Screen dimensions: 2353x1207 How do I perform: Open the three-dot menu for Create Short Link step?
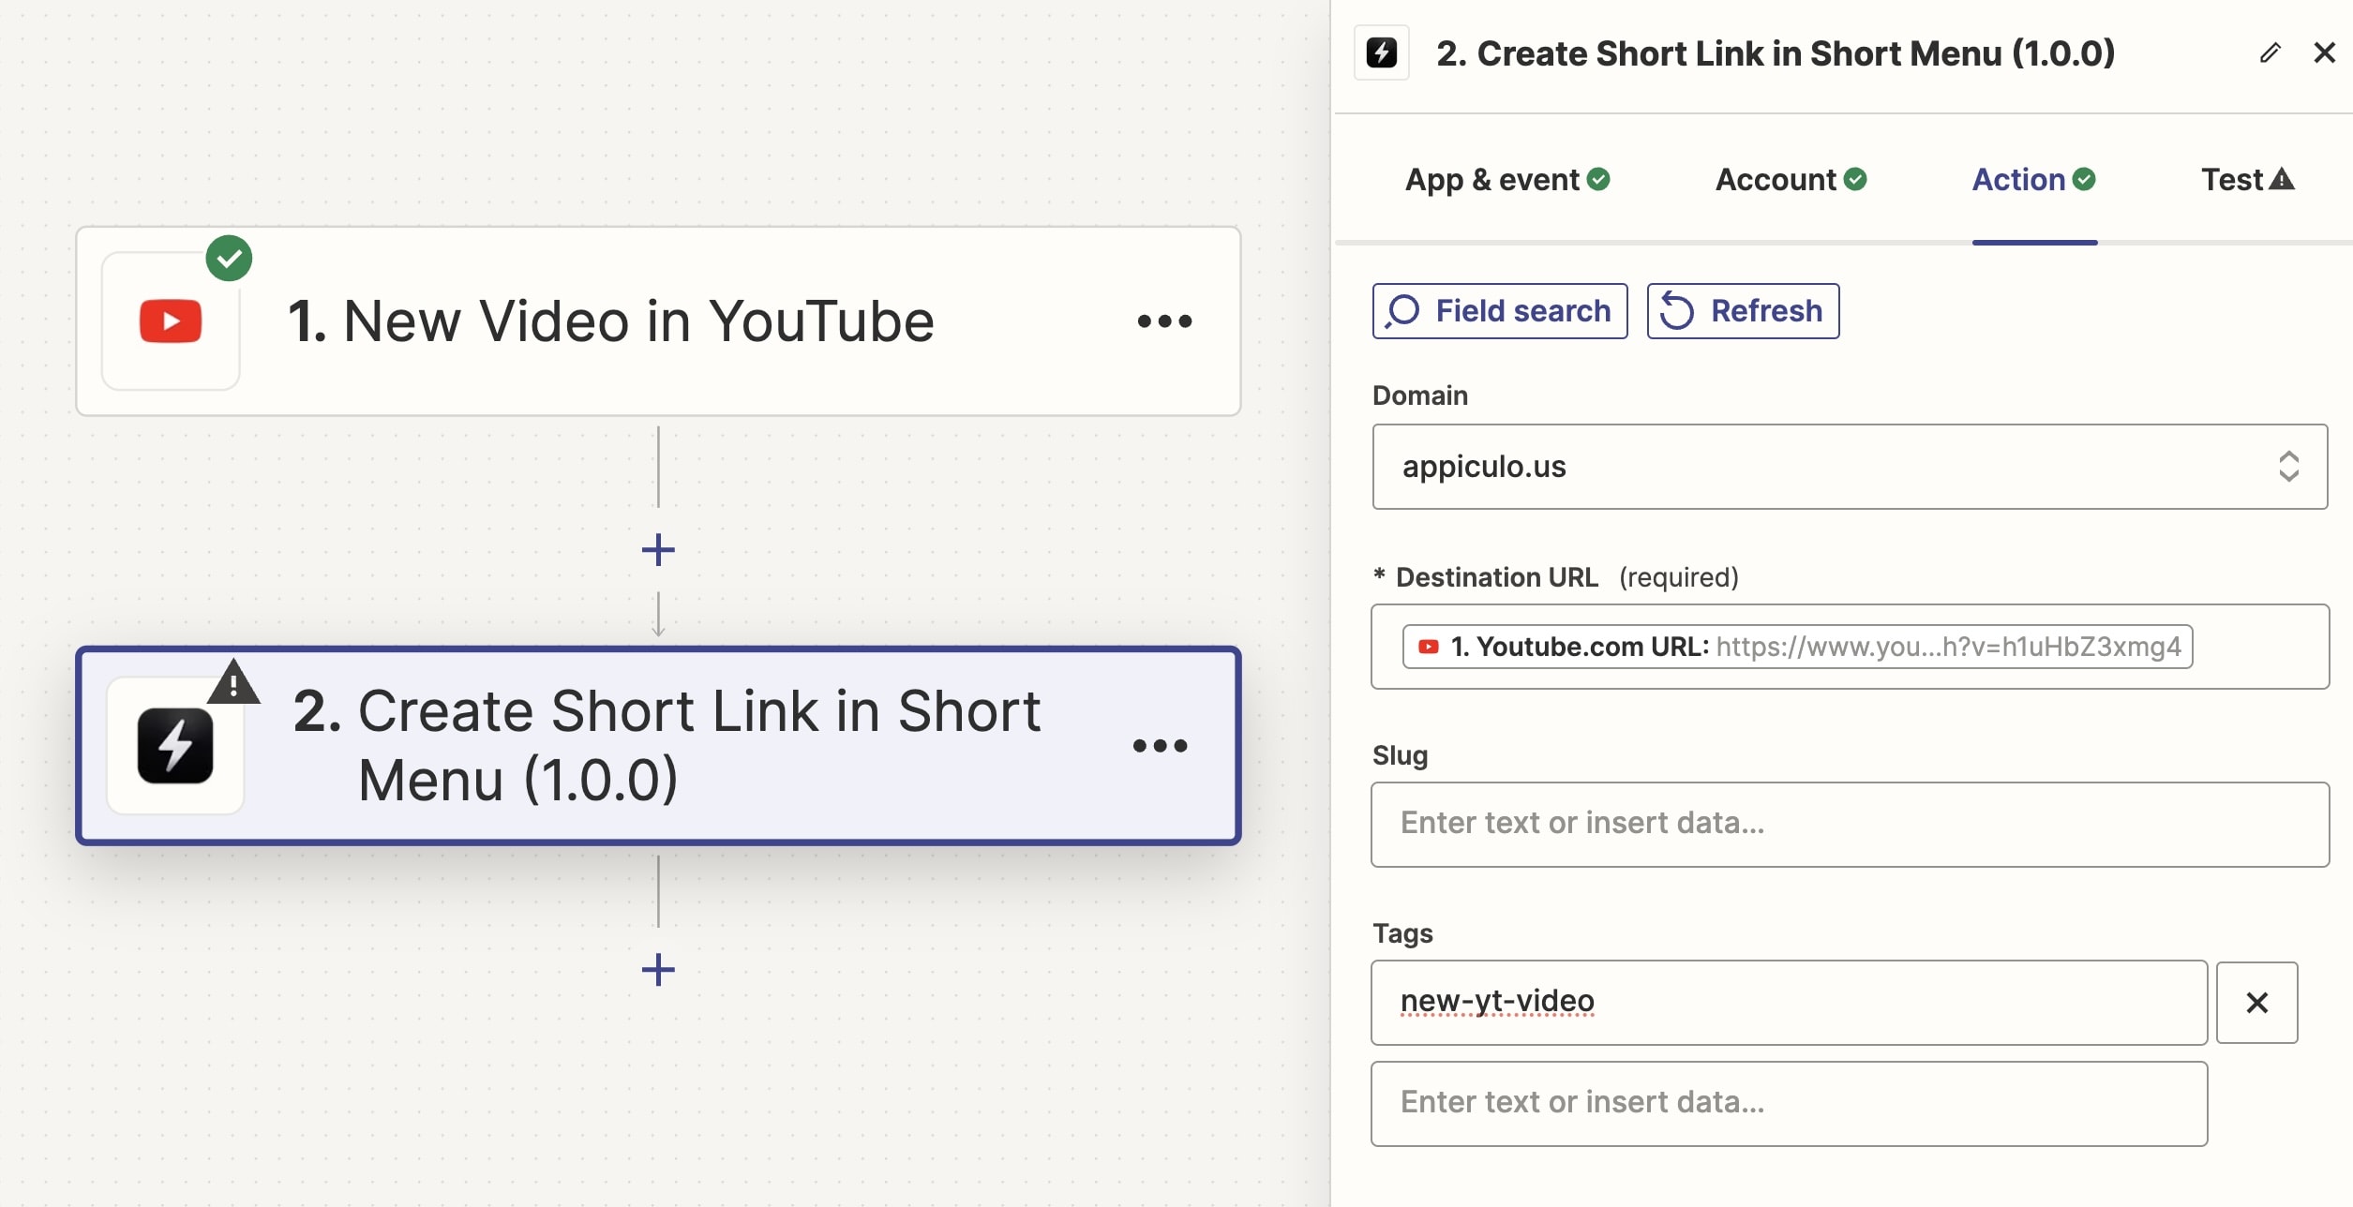(x=1160, y=746)
